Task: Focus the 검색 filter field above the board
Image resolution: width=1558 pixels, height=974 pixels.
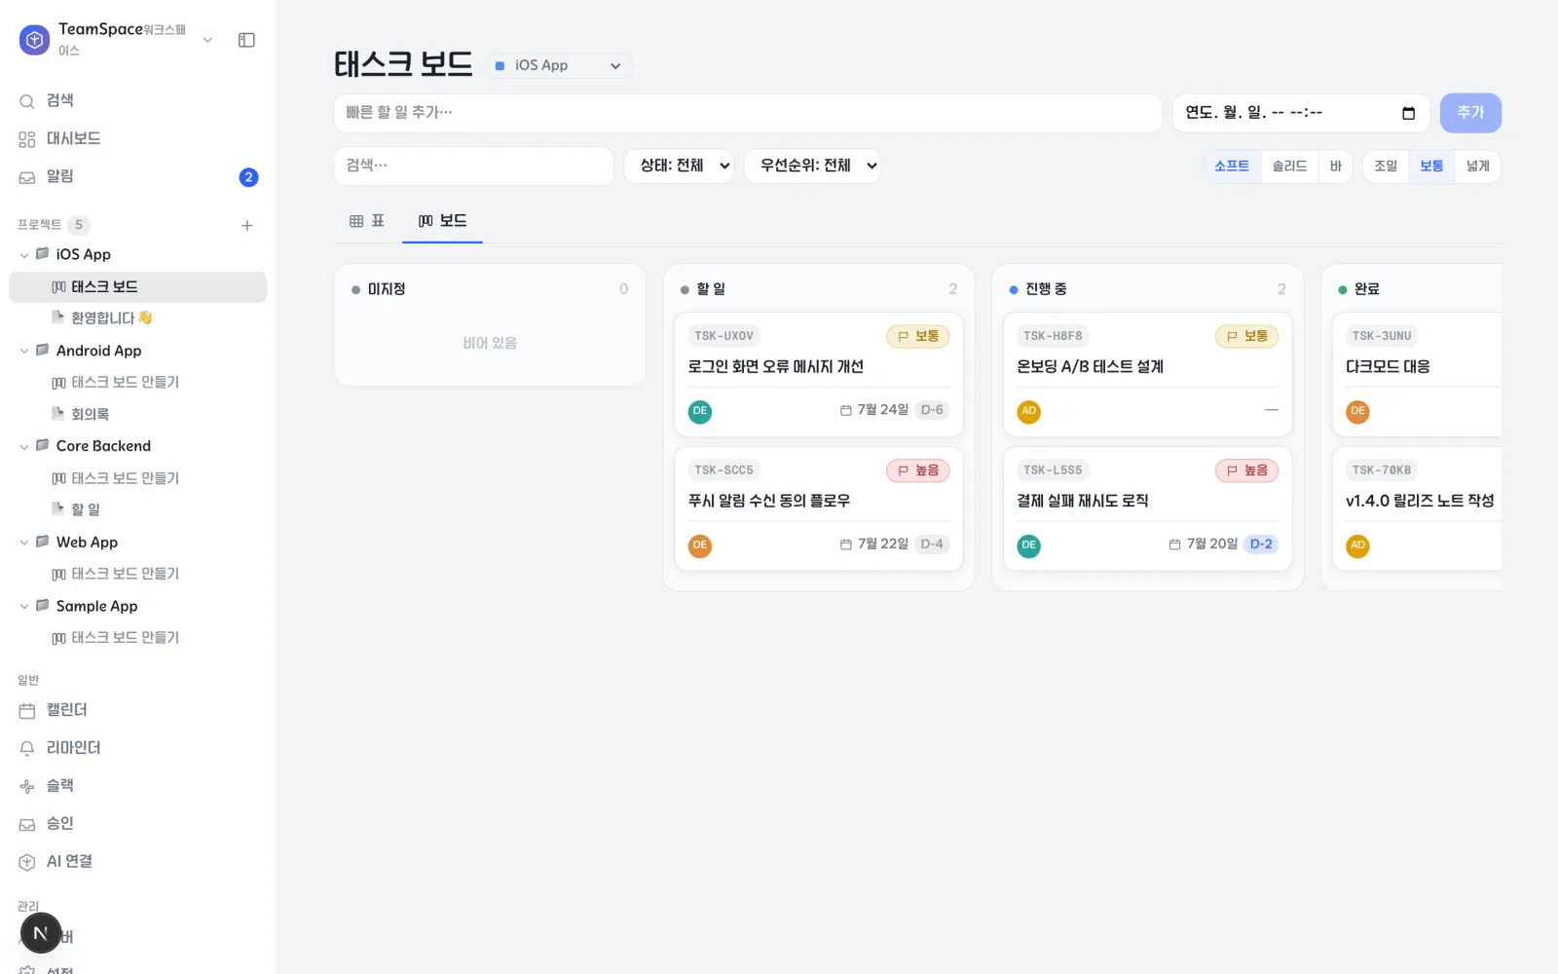Action: pos(473,166)
